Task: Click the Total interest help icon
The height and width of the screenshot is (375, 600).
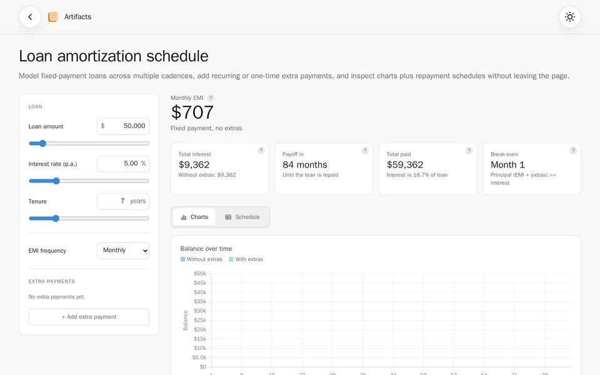Action: click(261, 151)
